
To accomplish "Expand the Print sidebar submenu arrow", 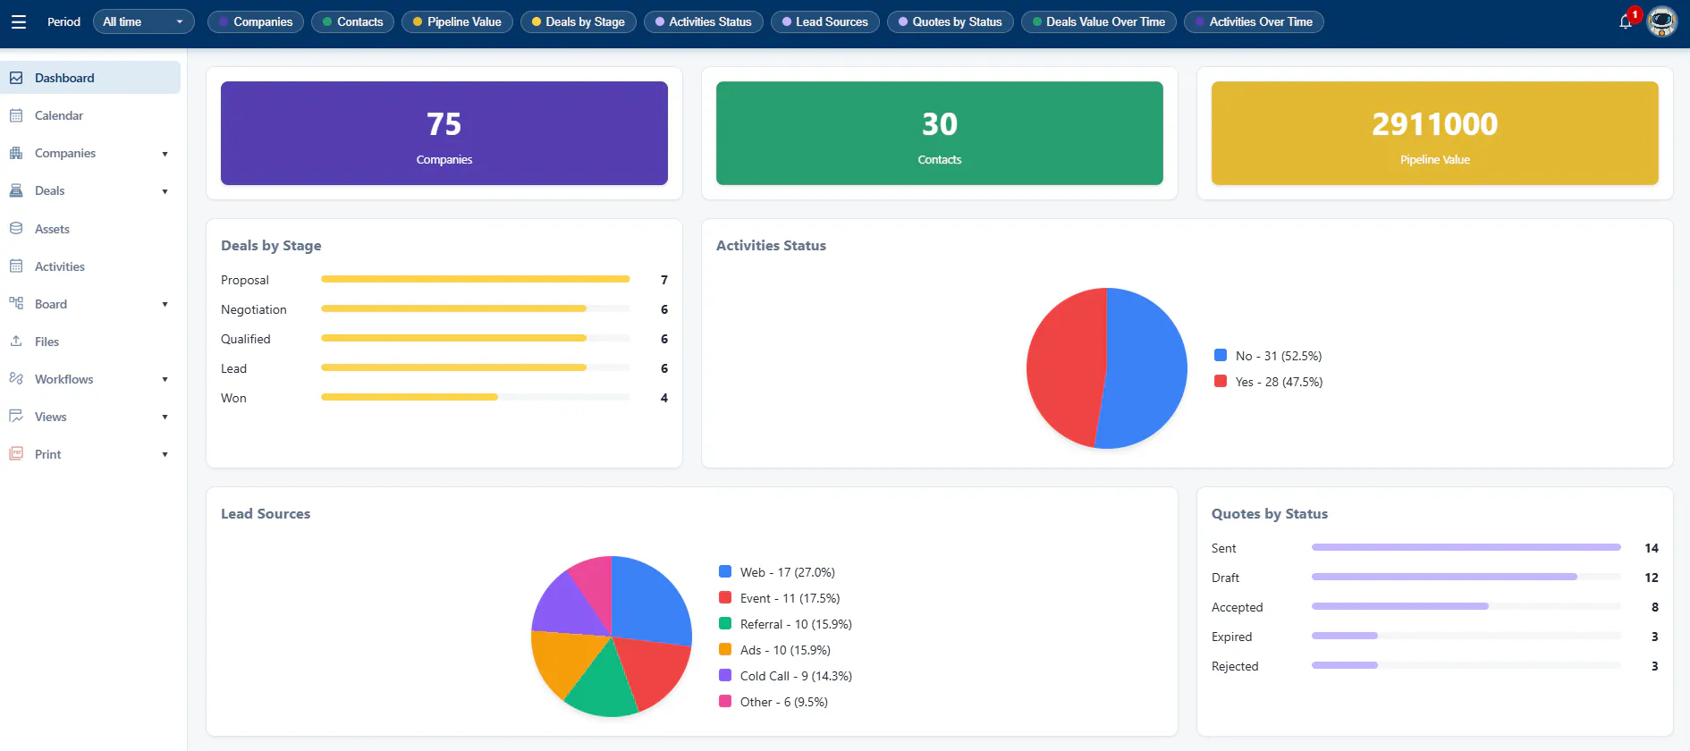I will pyautogui.click(x=165, y=454).
